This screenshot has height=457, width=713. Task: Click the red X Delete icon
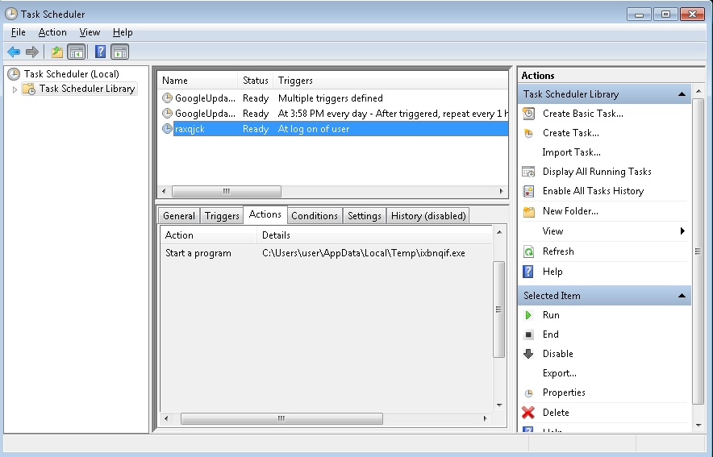click(x=528, y=413)
